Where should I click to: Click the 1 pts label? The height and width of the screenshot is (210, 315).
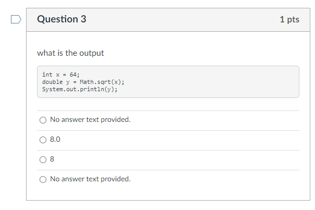coord(289,19)
